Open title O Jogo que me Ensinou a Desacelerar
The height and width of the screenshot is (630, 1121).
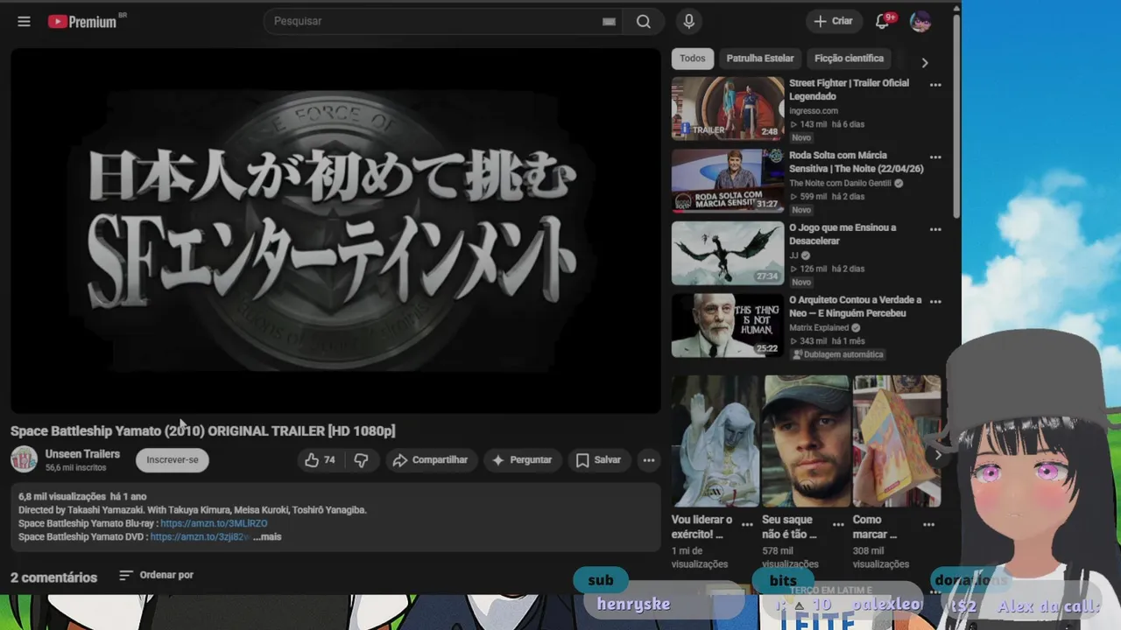click(843, 234)
